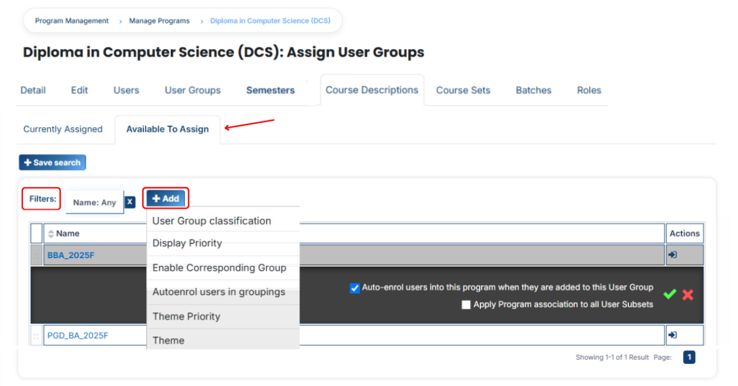Open the PGD_BA_2025F user group link
Image resolution: width=738 pixels, height=386 pixels.
click(x=78, y=335)
